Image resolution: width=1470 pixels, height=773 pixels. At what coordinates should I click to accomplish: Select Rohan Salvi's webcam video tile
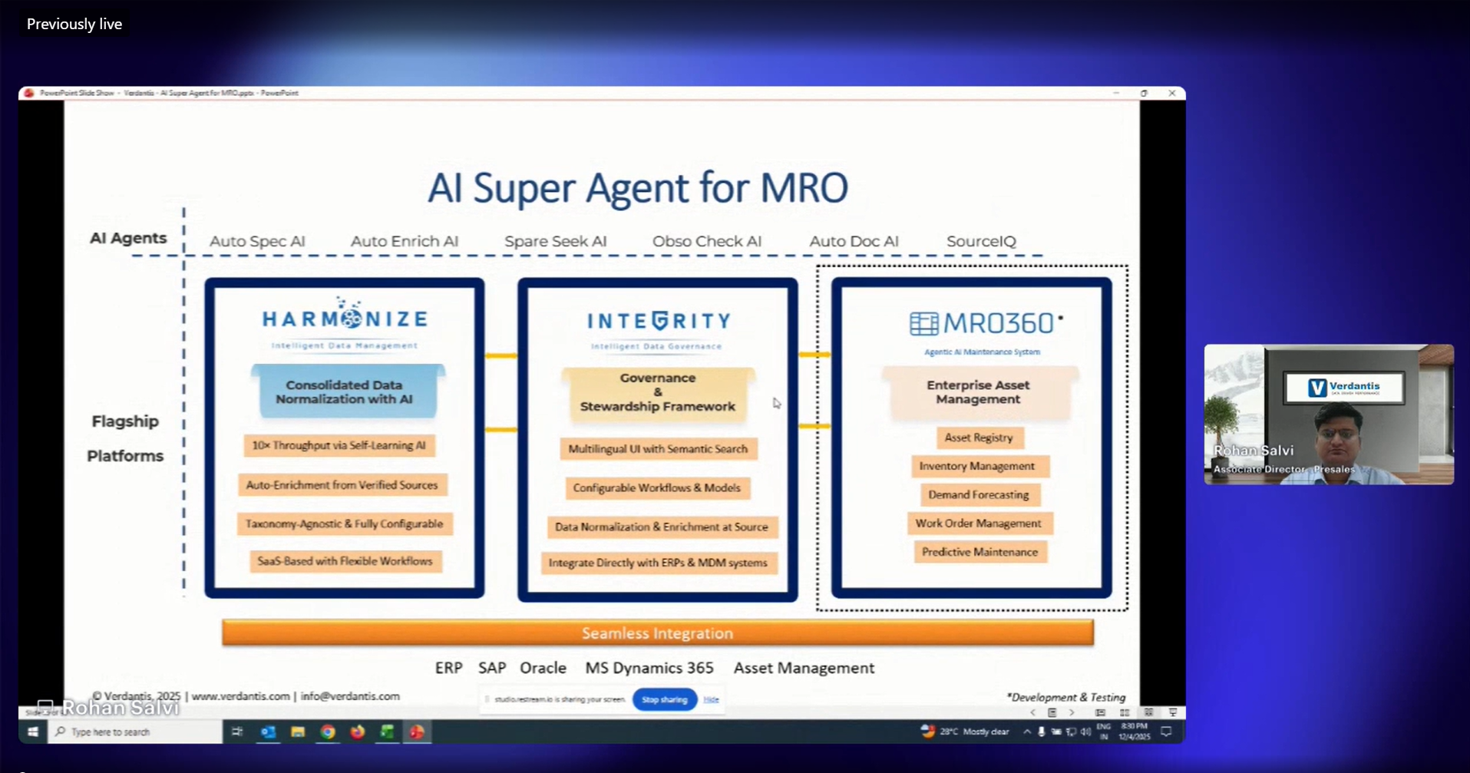coord(1328,415)
